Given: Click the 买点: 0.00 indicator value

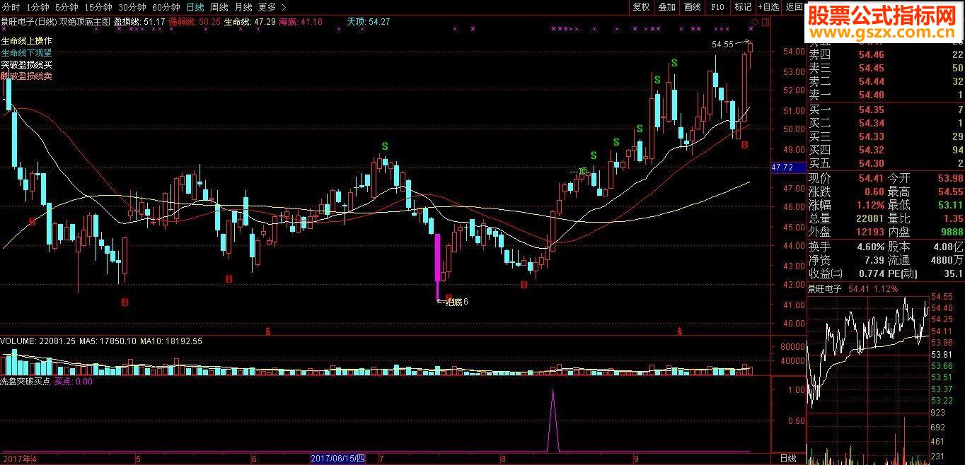Looking at the screenshot, I should tap(74, 381).
